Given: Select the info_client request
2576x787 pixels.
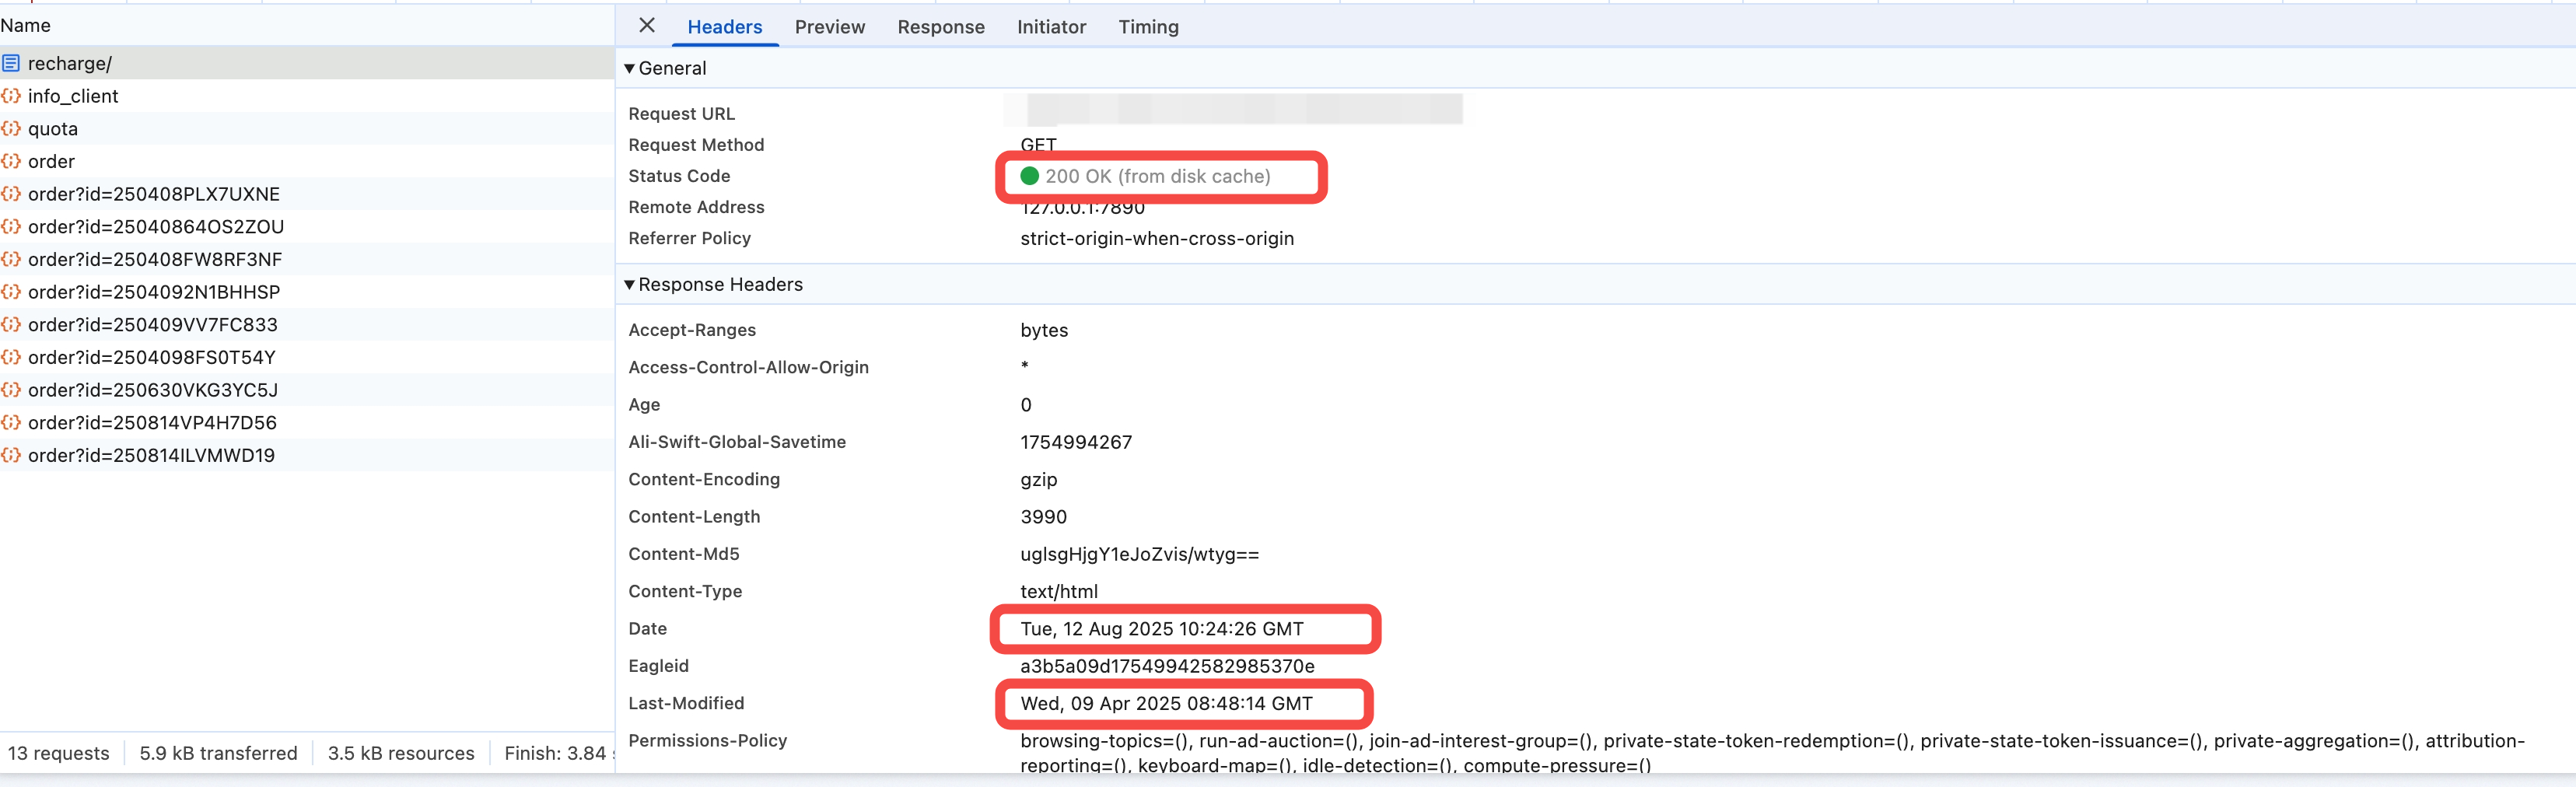Looking at the screenshot, I should (x=307, y=96).
